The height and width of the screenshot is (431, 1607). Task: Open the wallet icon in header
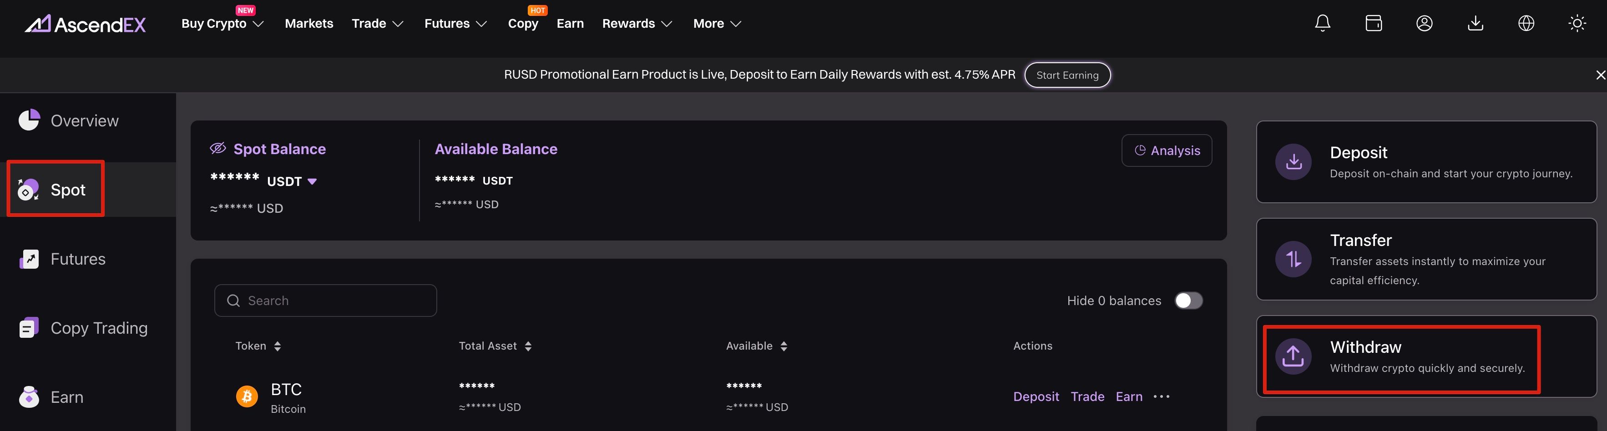pyautogui.click(x=1373, y=24)
